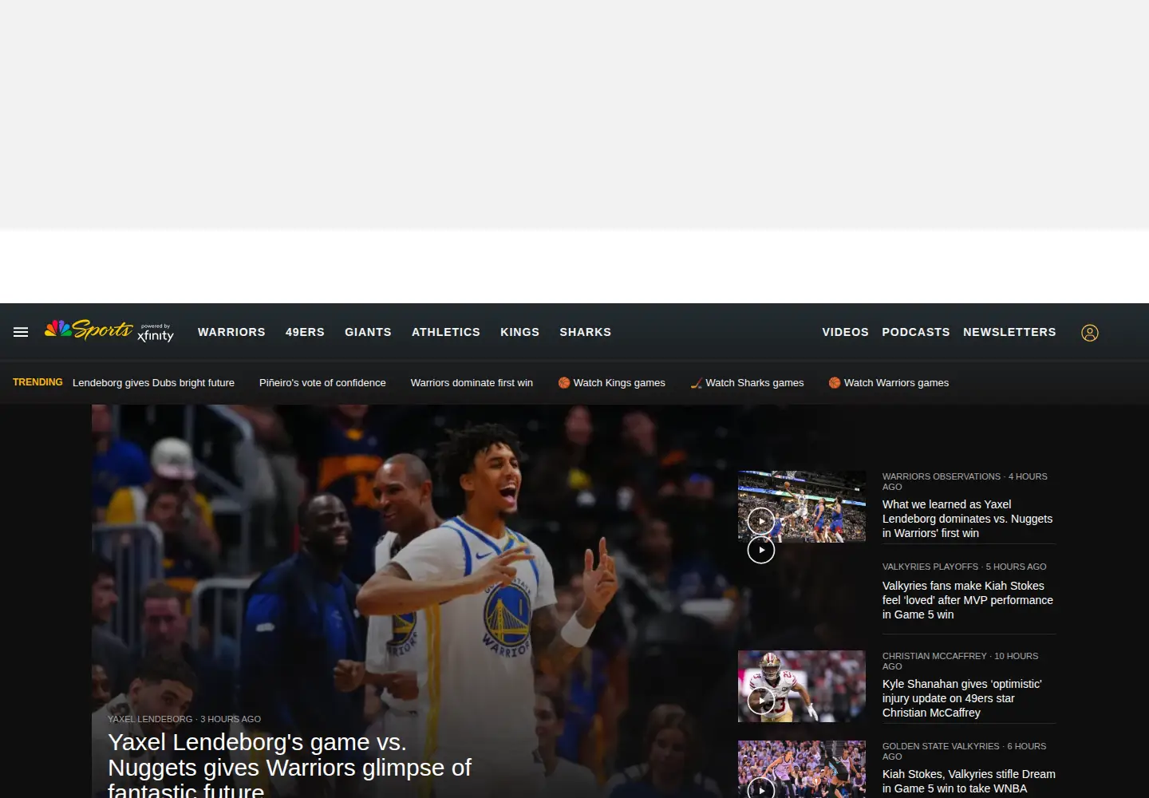This screenshot has height=798, width=1149.
Task: Click the hockey stick icon beside Watch Sharks games
Action: [697, 383]
